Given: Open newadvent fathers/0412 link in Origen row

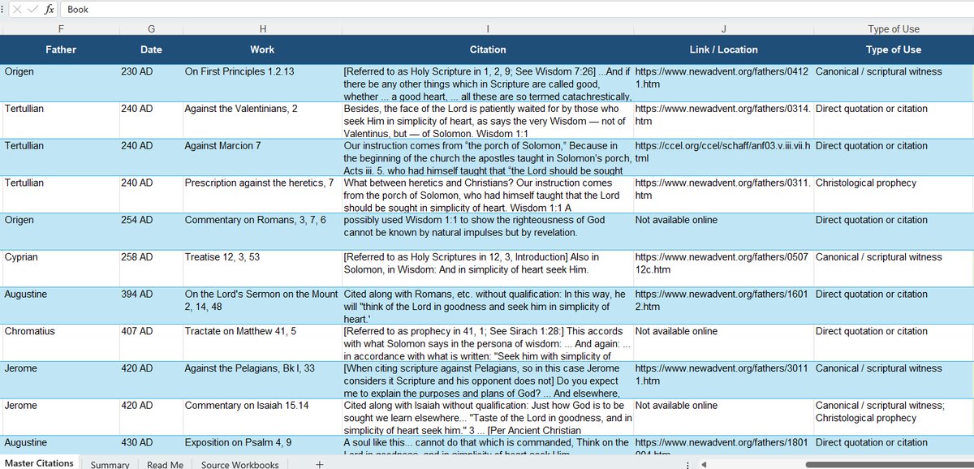Looking at the screenshot, I should click(722, 77).
